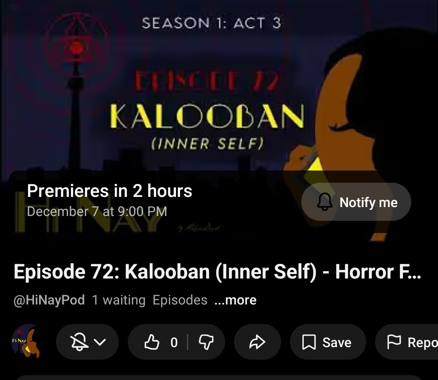The image size is (438, 380).
Task: Click the share arrow icon
Action: point(257,342)
